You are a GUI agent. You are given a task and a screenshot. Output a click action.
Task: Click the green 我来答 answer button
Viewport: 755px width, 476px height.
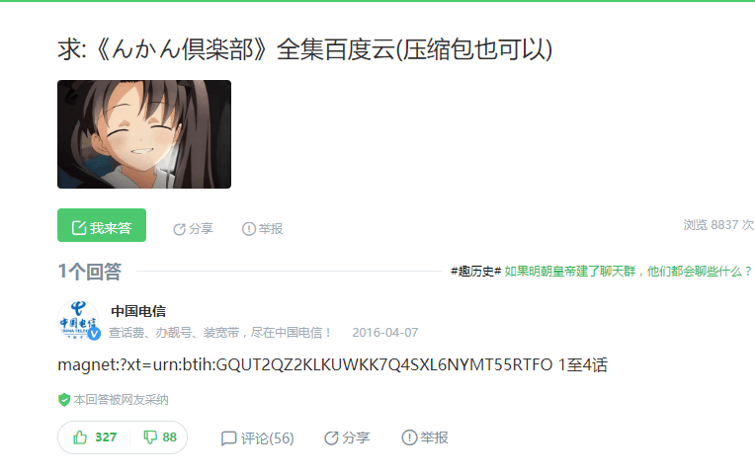pyautogui.click(x=102, y=225)
